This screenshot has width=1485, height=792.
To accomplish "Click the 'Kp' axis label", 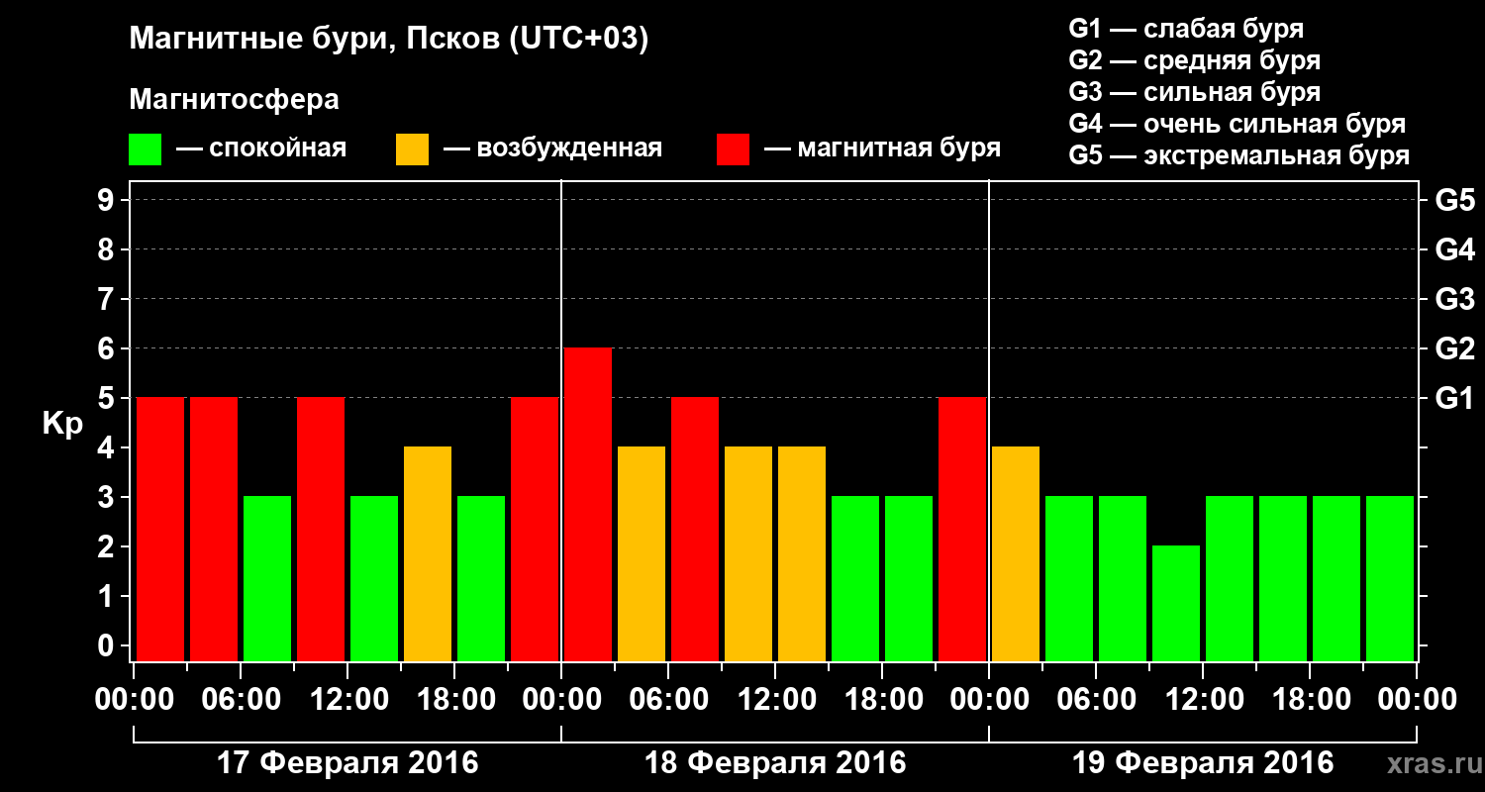I will [x=62, y=424].
